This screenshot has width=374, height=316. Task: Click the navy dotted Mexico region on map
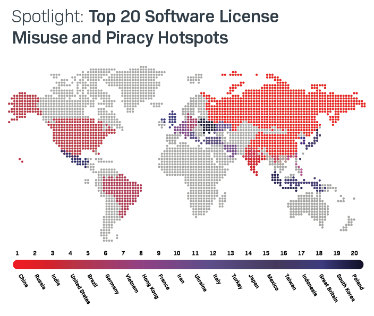(76, 159)
